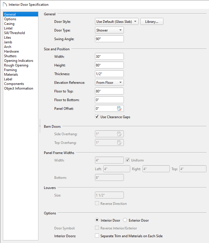
Task: Open the Door Style dropdown
Action: pos(117,22)
